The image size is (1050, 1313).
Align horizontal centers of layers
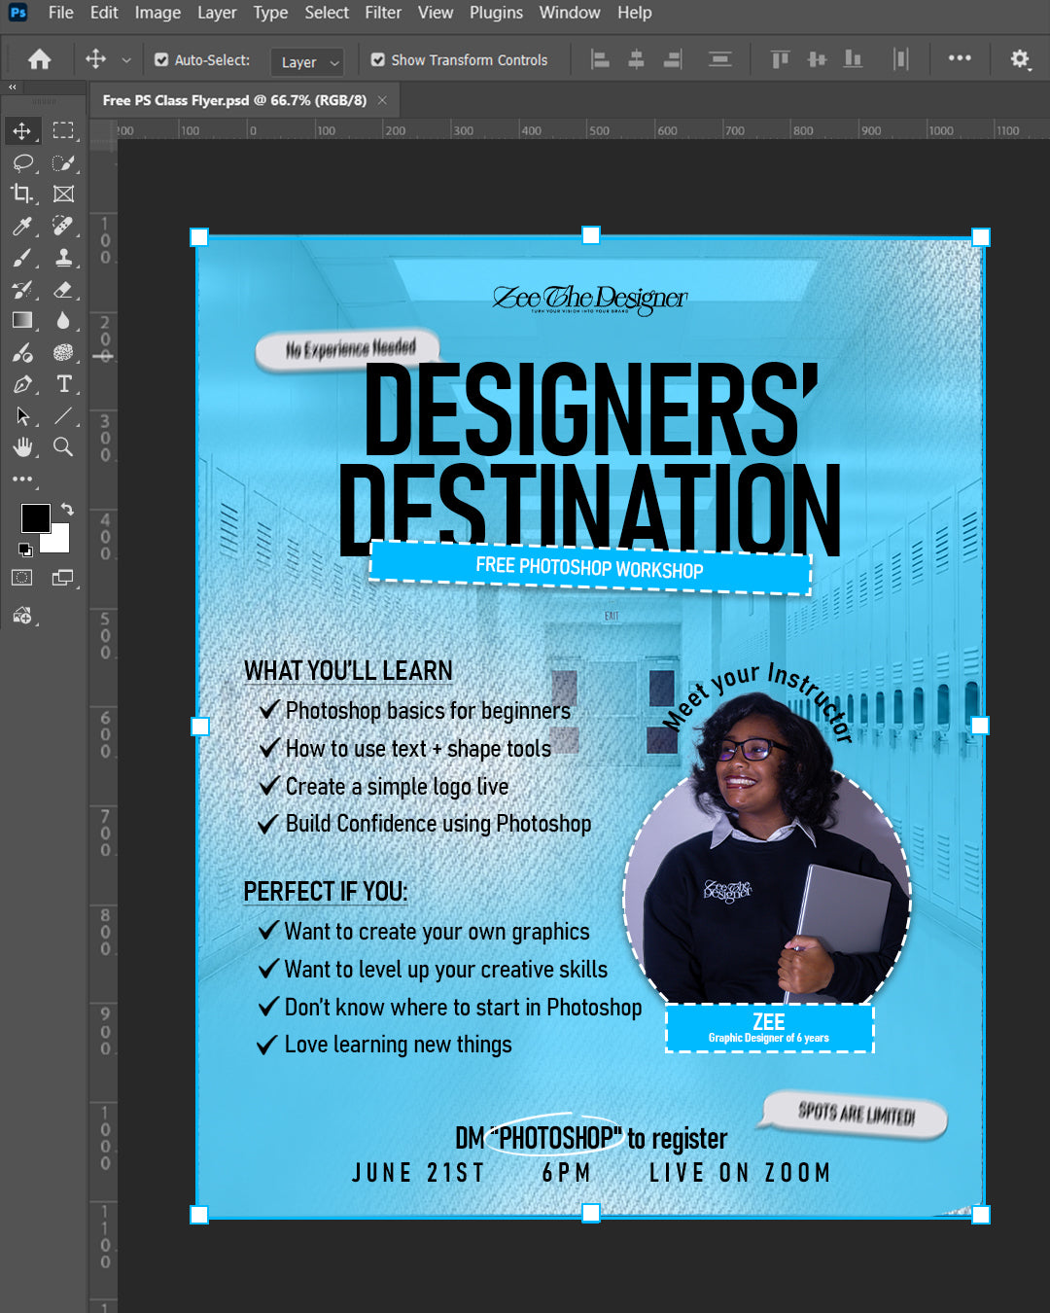[x=636, y=60]
